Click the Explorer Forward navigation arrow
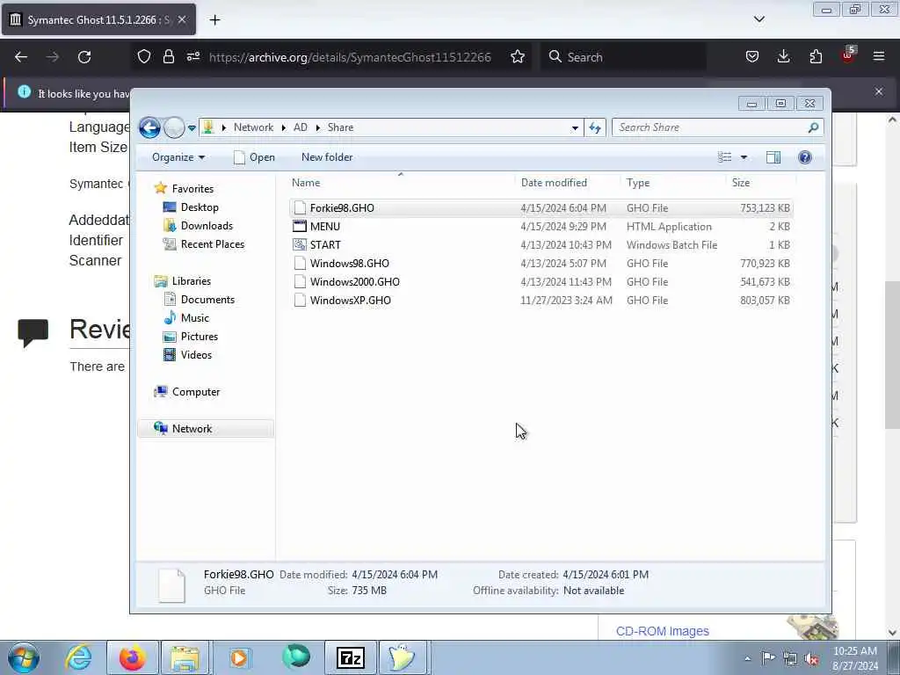The height and width of the screenshot is (675, 900). tap(174, 127)
